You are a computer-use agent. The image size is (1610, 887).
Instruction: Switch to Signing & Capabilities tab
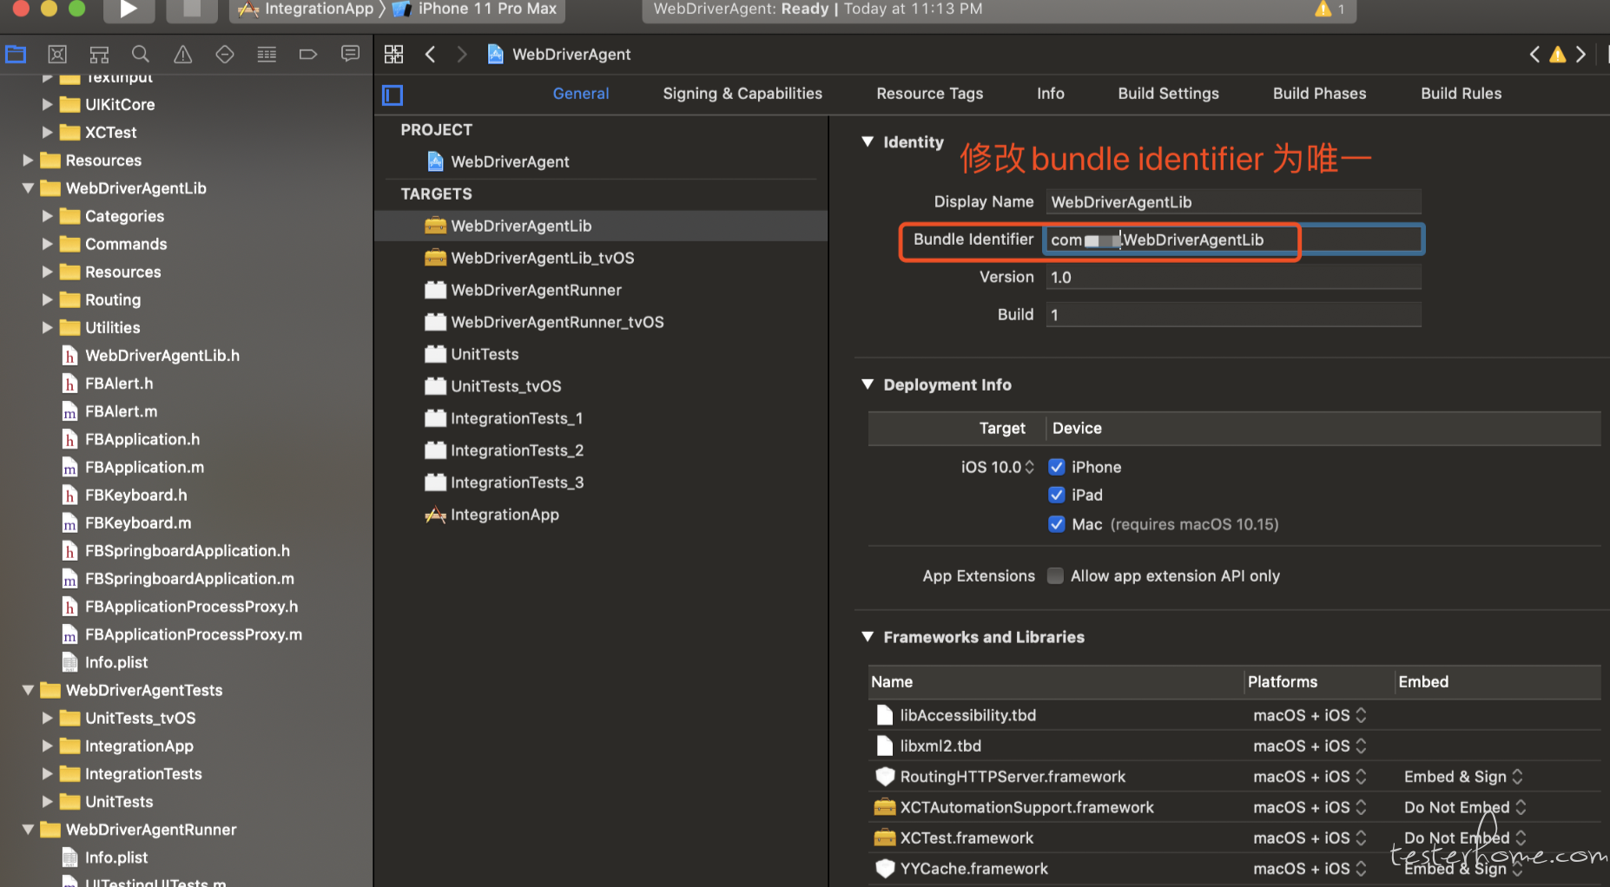pos(742,94)
